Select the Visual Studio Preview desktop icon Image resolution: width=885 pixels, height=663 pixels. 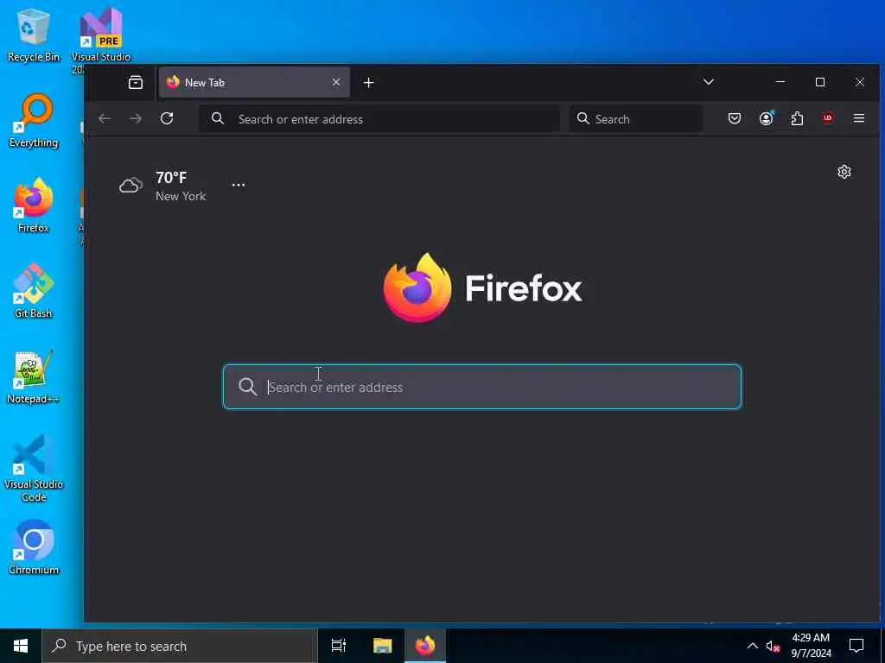101,40
